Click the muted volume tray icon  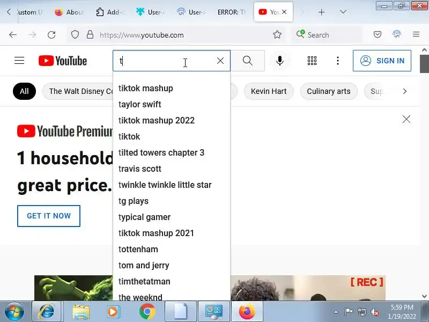coord(374,312)
